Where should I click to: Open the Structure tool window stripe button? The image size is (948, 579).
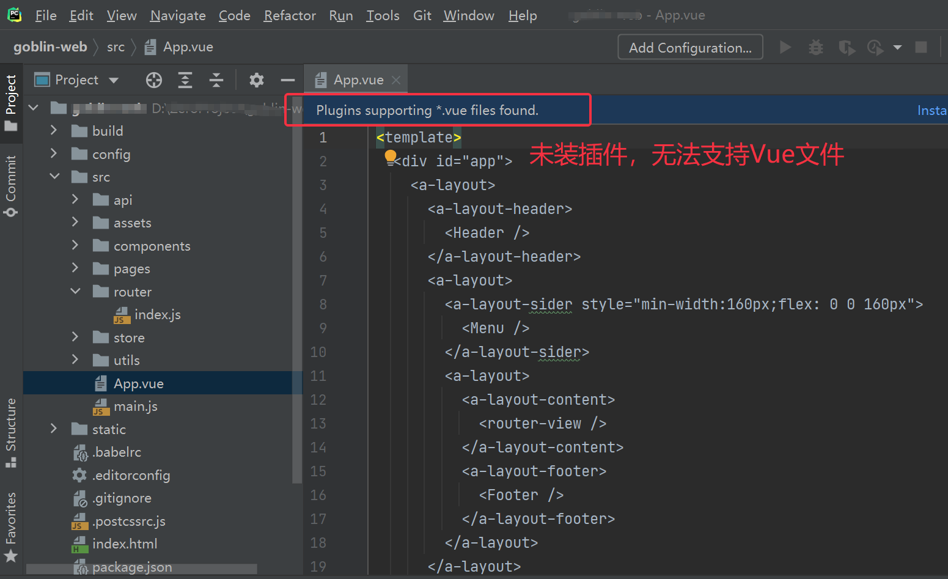tap(11, 432)
